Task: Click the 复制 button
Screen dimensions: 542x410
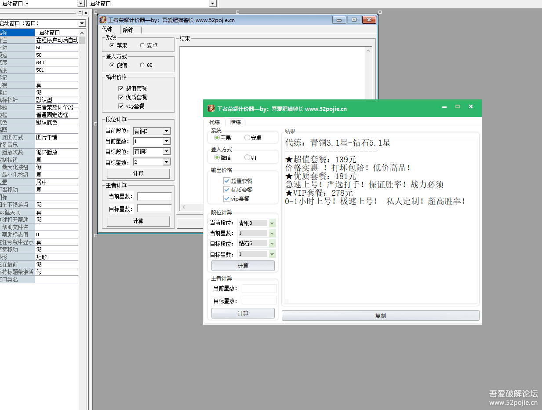Action: (381, 315)
